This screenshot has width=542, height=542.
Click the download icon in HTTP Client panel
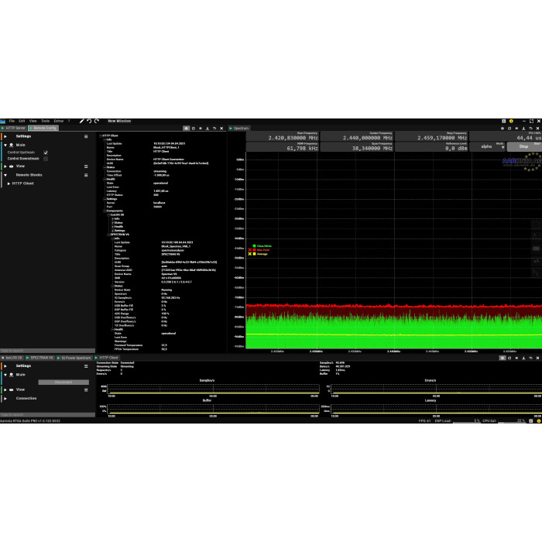point(208,128)
